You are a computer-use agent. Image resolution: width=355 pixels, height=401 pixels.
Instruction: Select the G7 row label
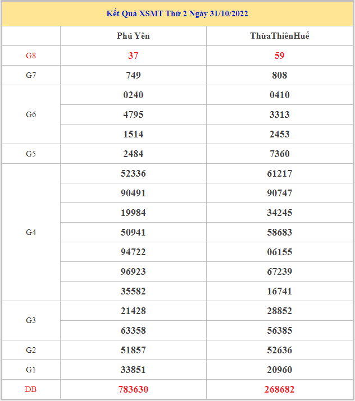(31, 75)
